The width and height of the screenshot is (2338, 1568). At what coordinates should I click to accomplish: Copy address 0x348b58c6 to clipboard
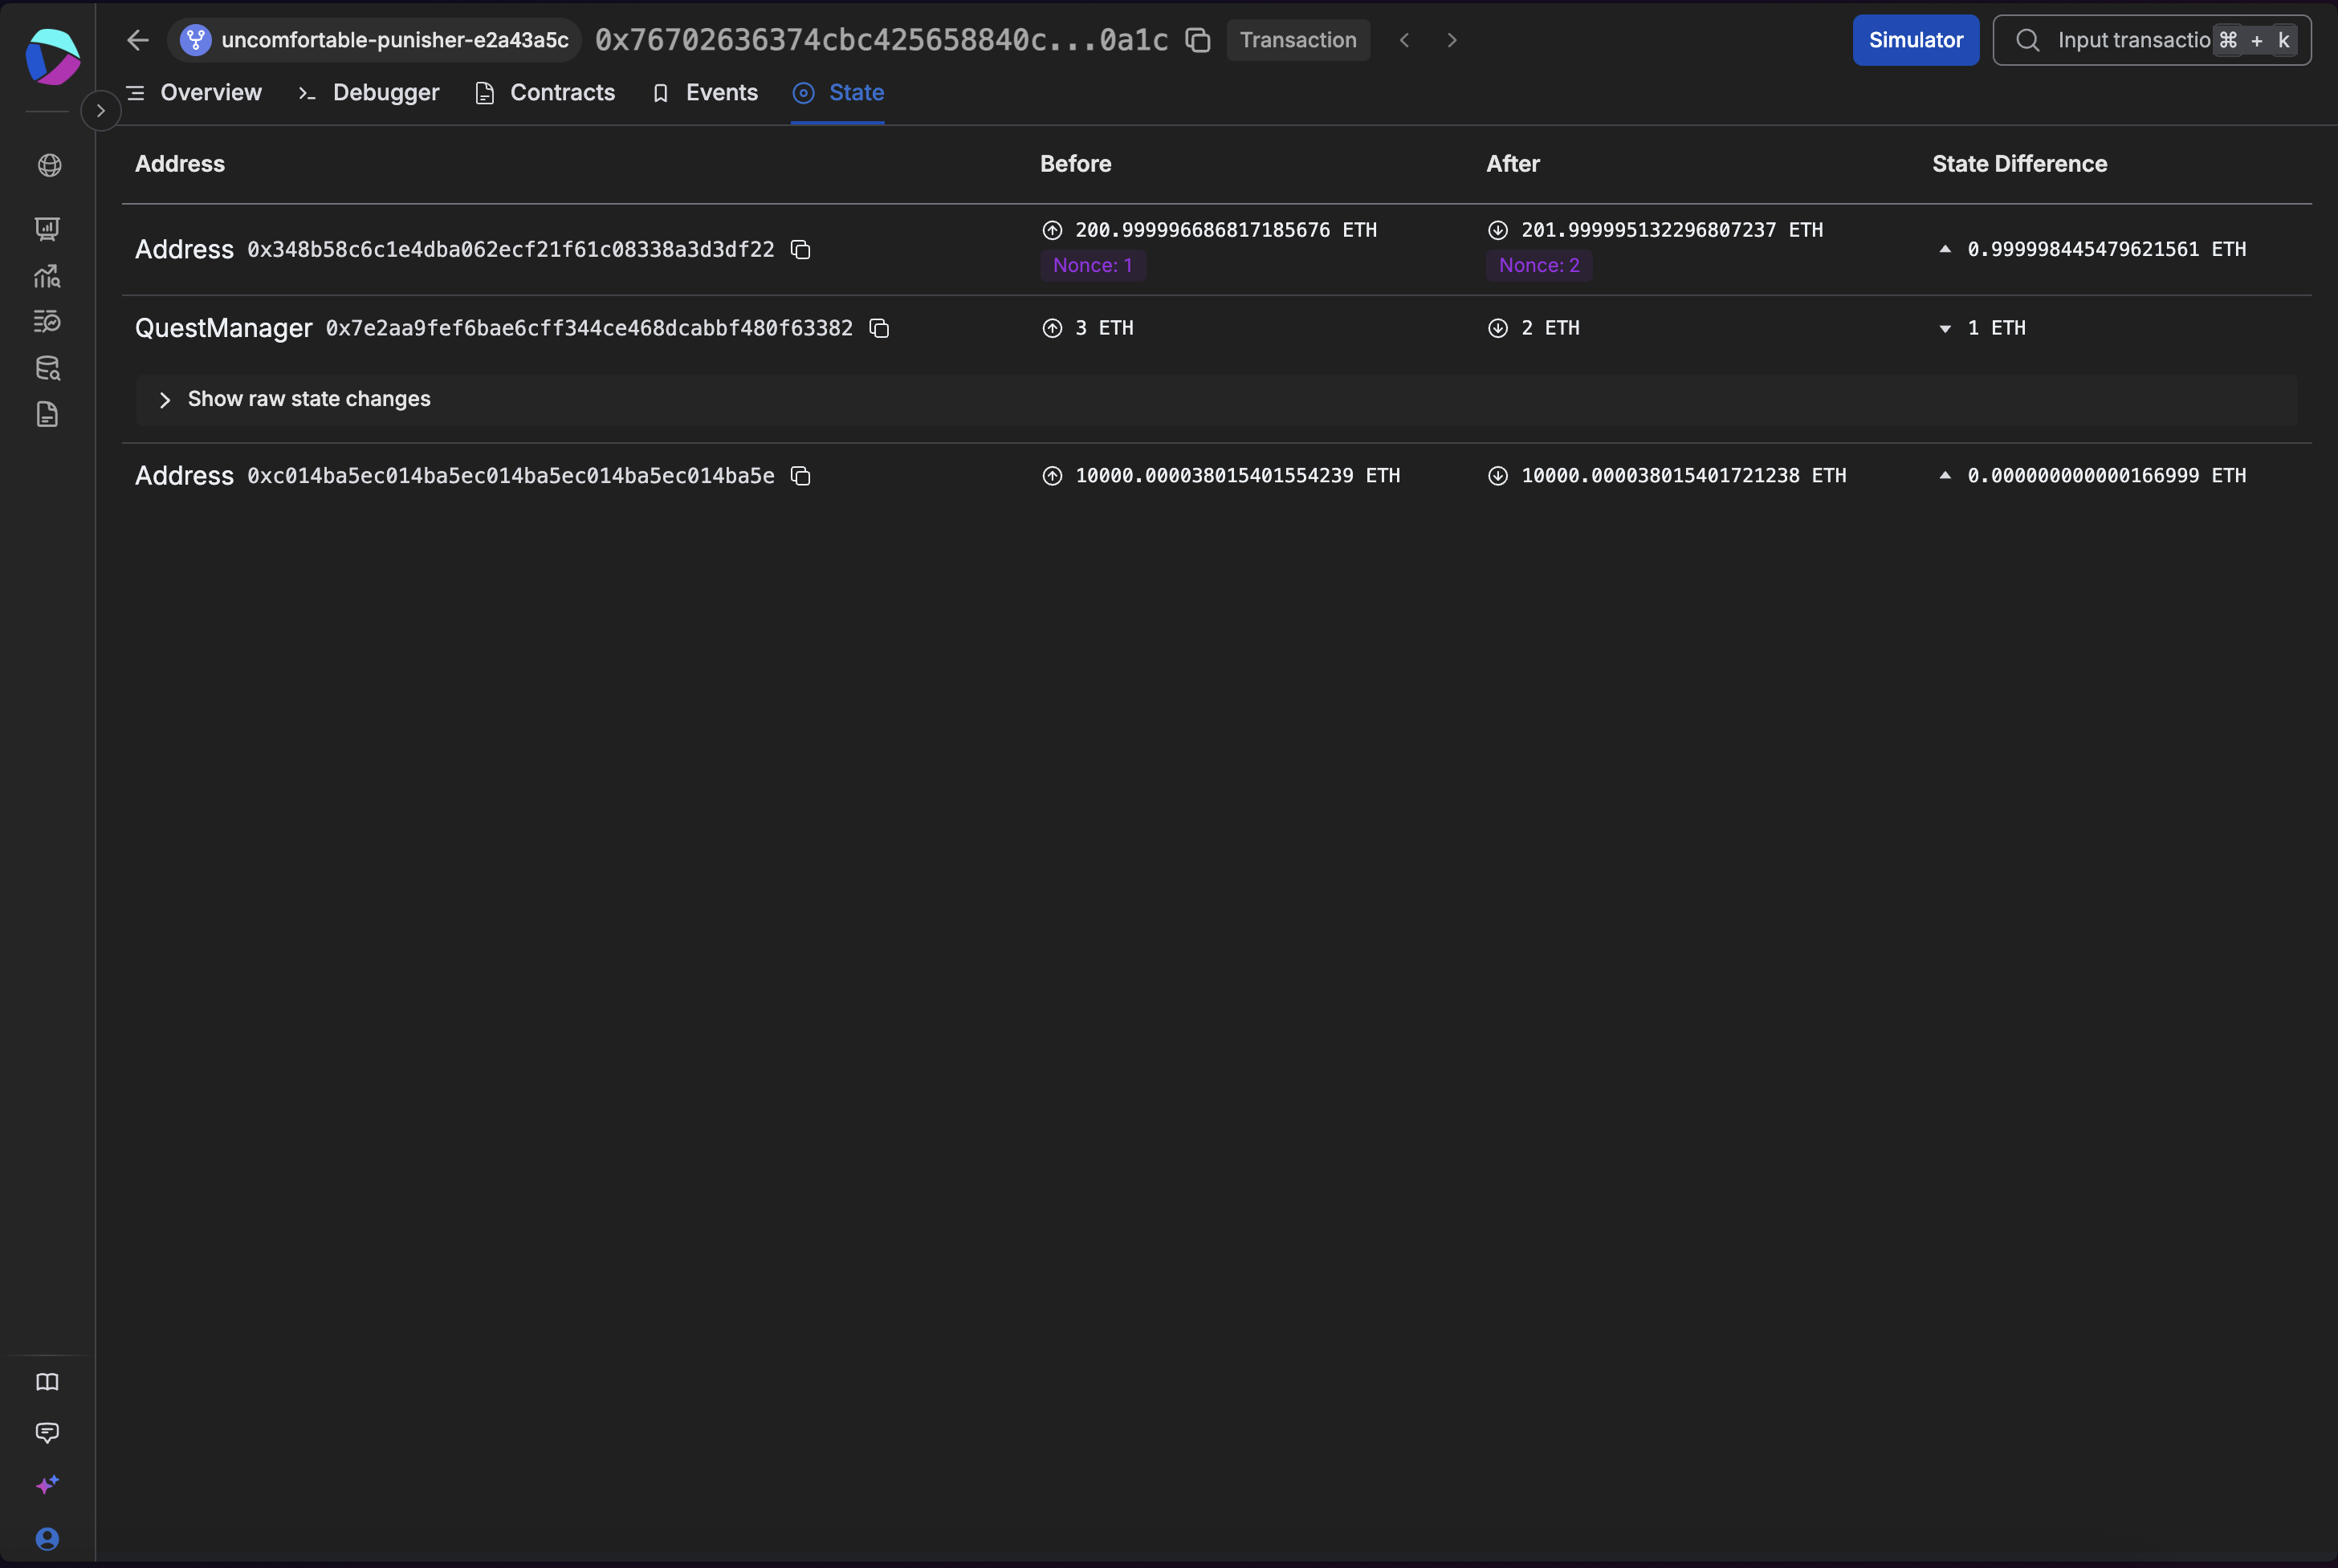800,249
